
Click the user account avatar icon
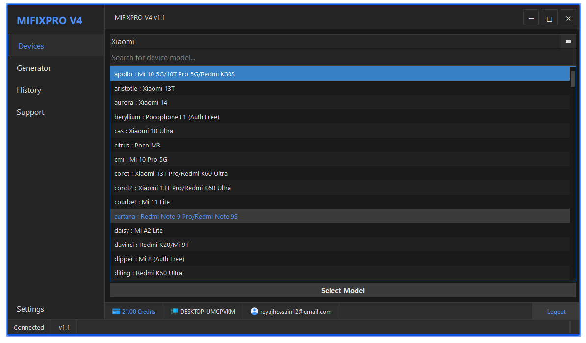(x=254, y=311)
